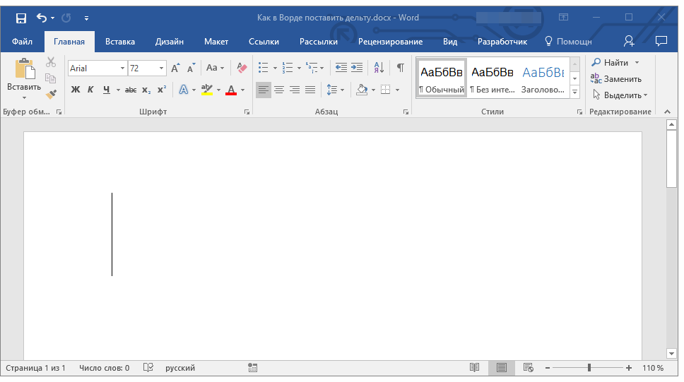Center align the paragraph text
This screenshot has width=684, height=382.
click(x=279, y=90)
